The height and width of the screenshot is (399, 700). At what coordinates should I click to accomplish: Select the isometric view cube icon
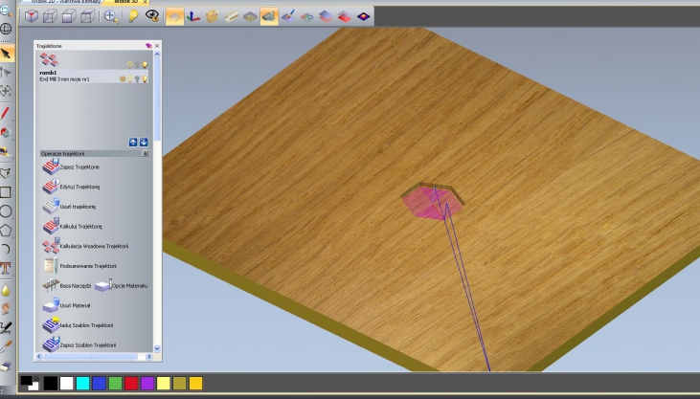tap(32, 16)
